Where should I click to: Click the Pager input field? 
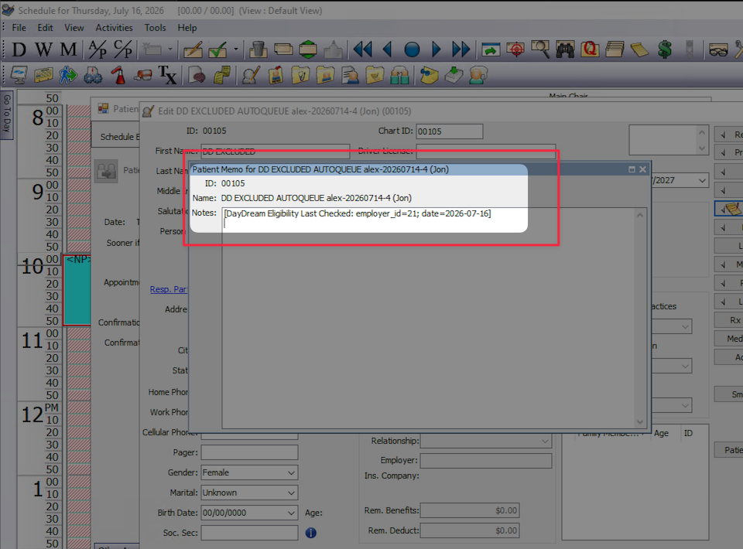tap(249, 452)
